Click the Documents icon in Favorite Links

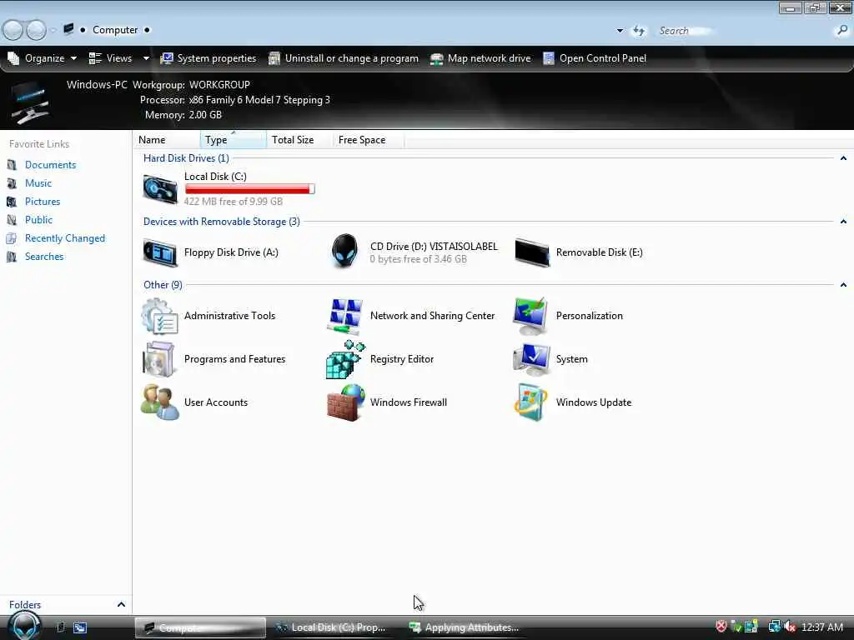tap(12, 165)
